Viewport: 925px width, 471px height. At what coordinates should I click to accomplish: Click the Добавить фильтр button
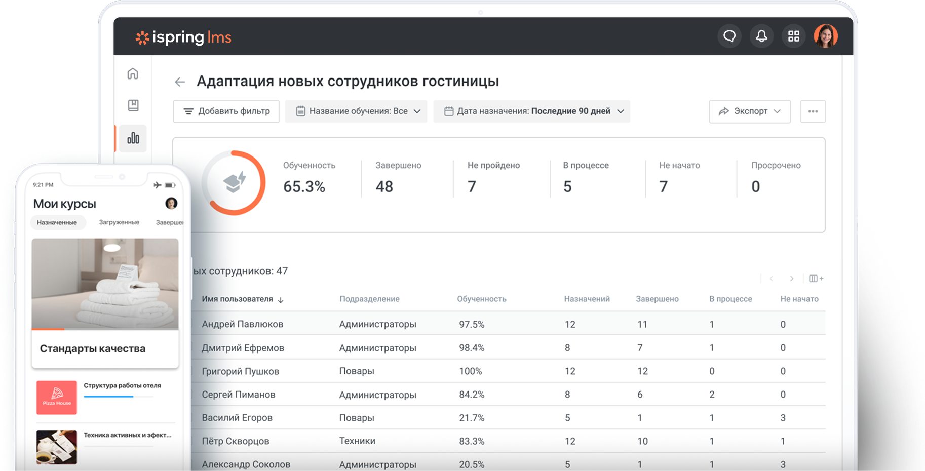(226, 111)
